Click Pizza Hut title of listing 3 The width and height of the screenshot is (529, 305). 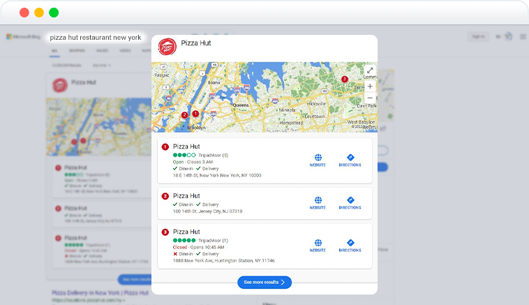(x=186, y=232)
